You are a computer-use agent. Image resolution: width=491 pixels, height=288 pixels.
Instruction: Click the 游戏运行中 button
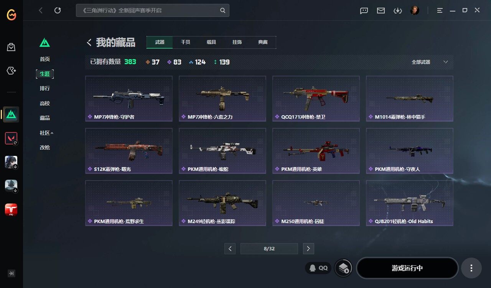click(x=407, y=268)
